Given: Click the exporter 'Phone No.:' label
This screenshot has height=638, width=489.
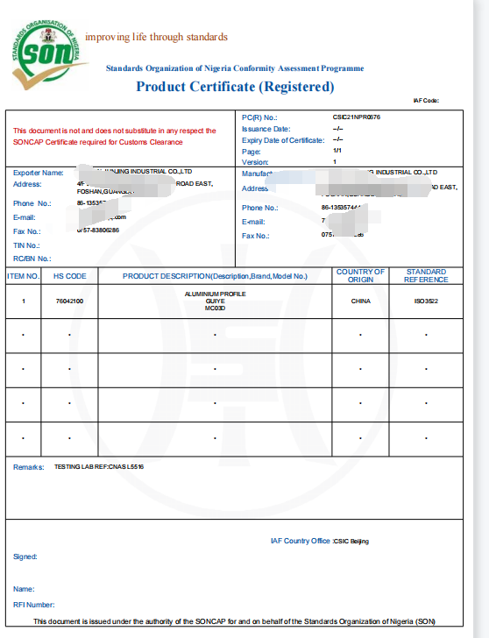Looking at the screenshot, I should click(32, 203).
